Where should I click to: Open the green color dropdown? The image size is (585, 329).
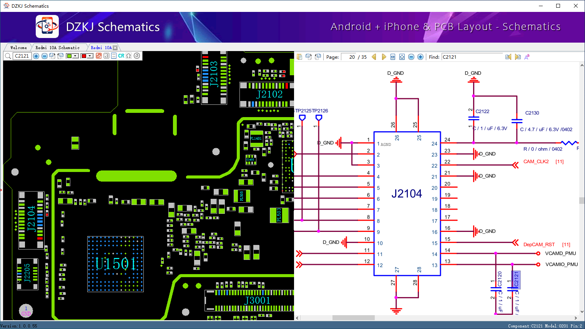[76, 56]
